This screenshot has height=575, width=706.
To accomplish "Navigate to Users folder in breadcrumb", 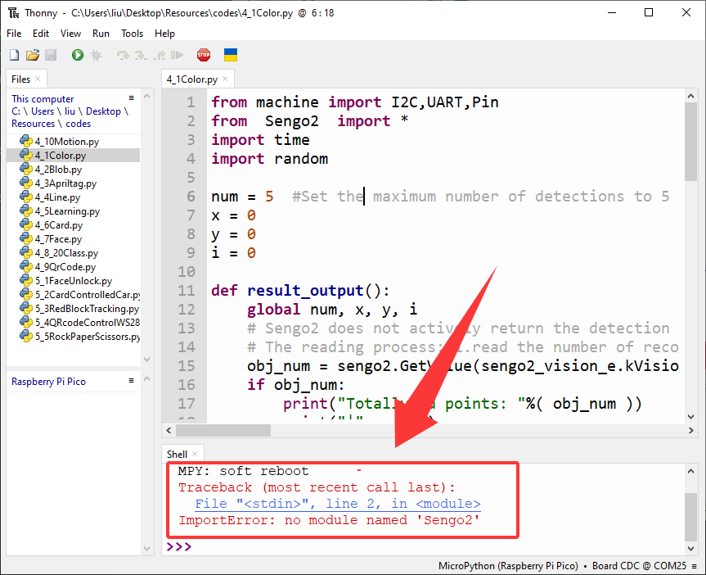I will [x=43, y=111].
